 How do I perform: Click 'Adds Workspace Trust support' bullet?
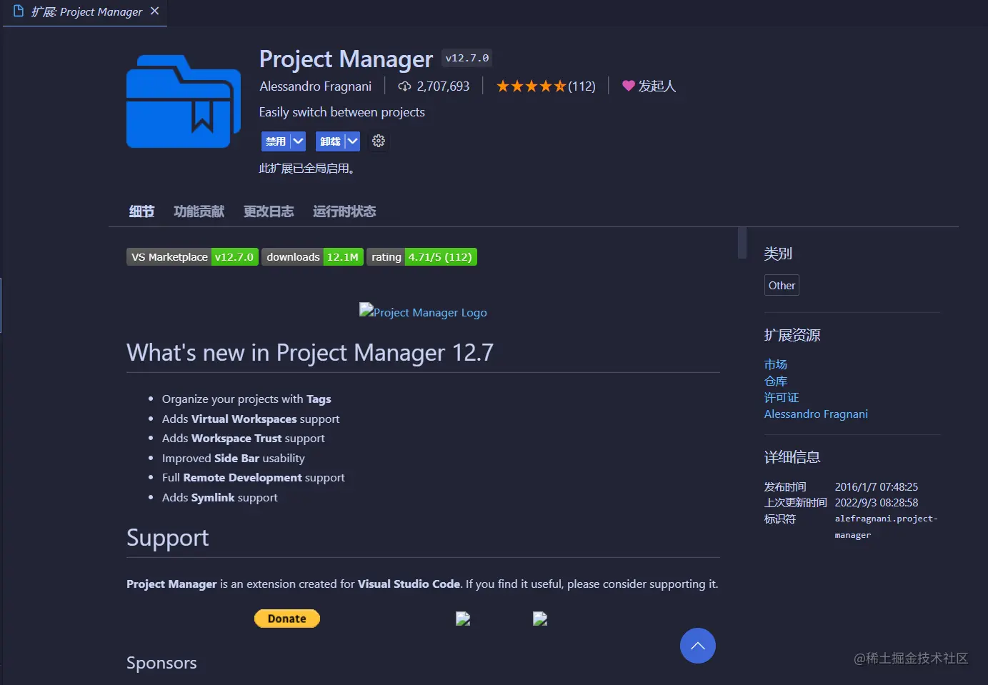[x=243, y=438]
